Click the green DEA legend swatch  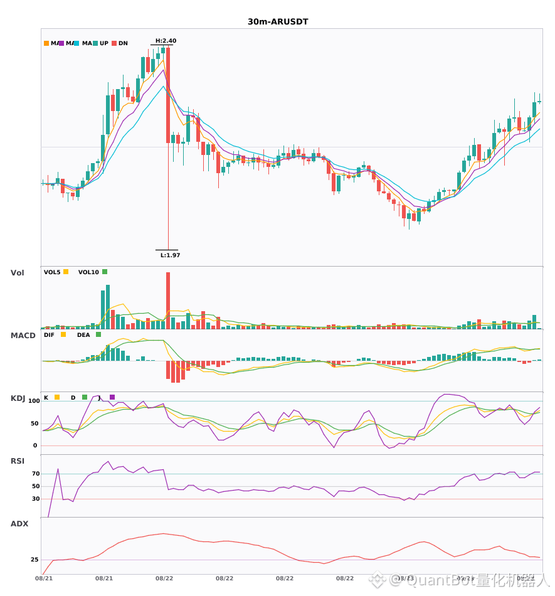pos(98,334)
